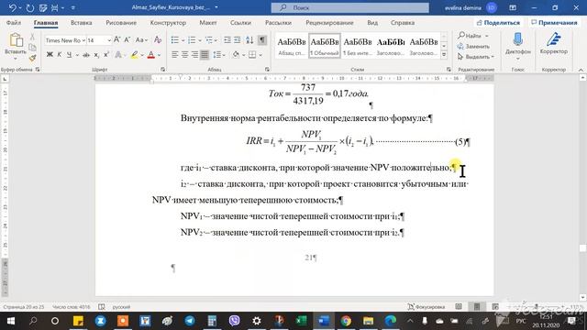This screenshot has width=587, height=330.
Task: Open the shading paint bucket color
Action: [236, 55]
